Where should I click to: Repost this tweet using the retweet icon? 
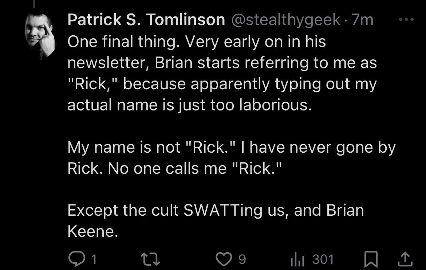tap(150, 259)
